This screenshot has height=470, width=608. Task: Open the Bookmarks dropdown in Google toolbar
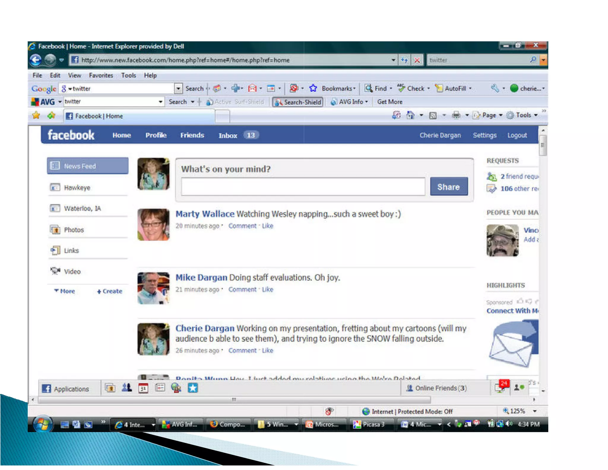(x=354, y=89)
